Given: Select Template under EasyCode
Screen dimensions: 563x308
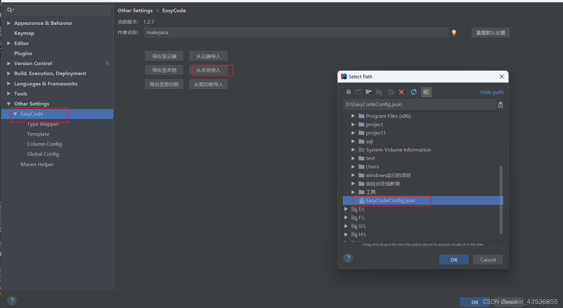Looking at the screenshot, I should tap(38, 134).
